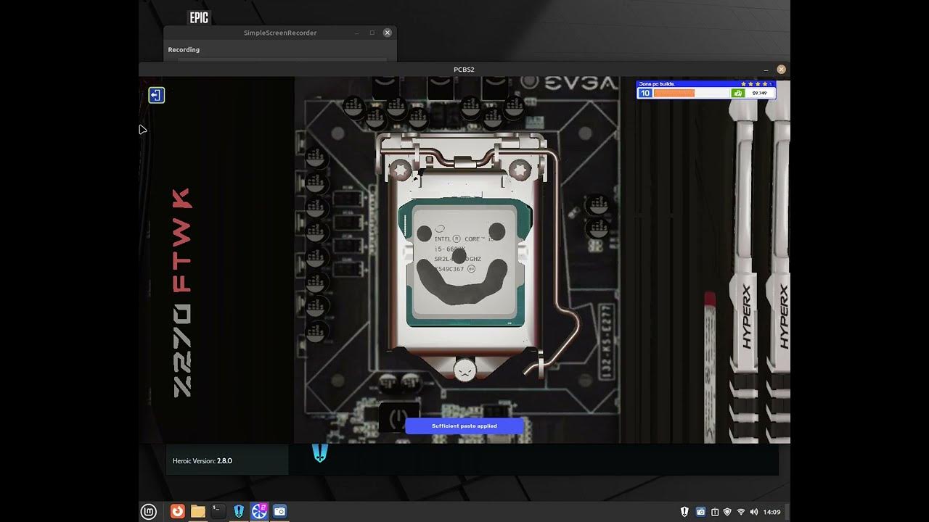Screen dimensions: 929x522
Task: Click the 'Sufficient paste applied' notification
Action: pyautogui.click(x=464, y=426)
